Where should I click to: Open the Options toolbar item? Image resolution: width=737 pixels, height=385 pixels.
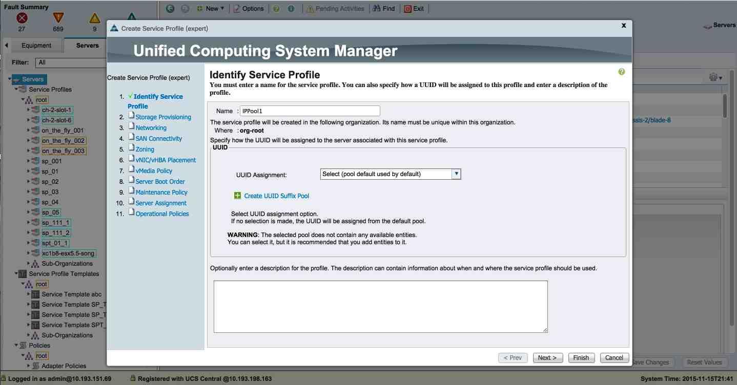coord(249,9)
